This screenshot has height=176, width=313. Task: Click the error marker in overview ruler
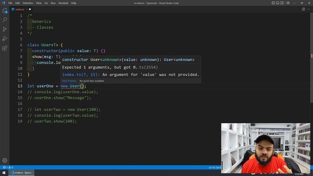tap(312, 56)
